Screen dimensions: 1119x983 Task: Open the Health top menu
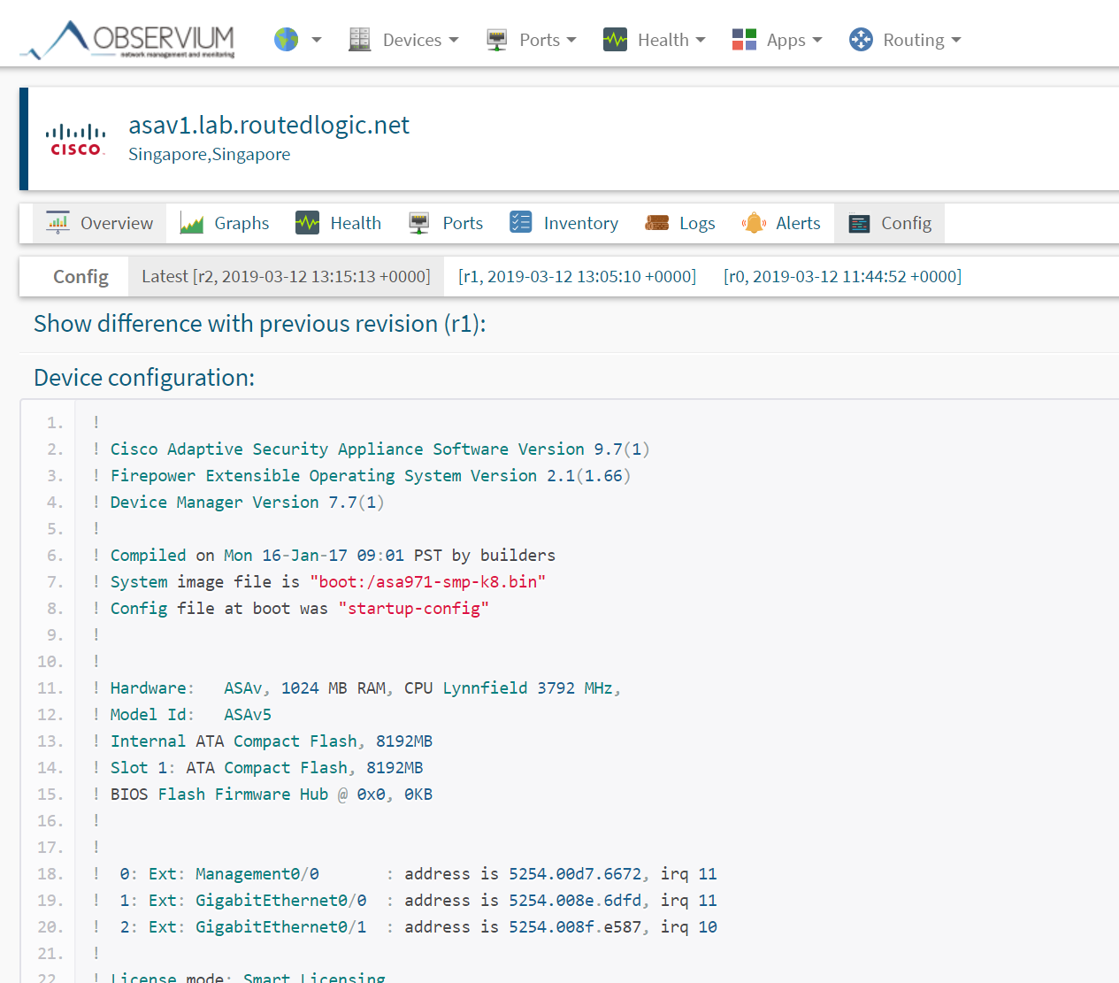663,40
